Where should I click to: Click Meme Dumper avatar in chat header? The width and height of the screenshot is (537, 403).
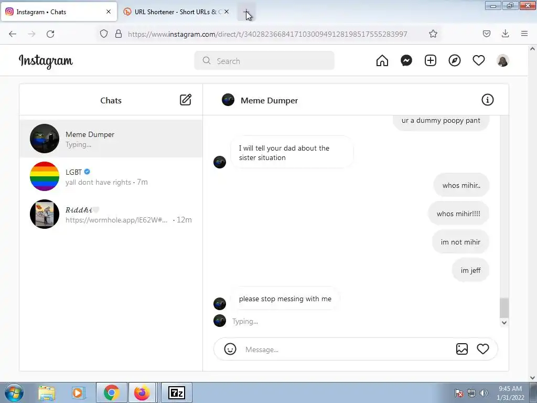pos(228,100)
